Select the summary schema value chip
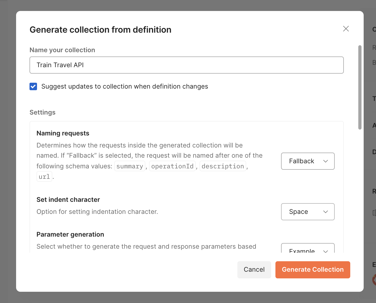376x303 pixels. pos(130,166)
